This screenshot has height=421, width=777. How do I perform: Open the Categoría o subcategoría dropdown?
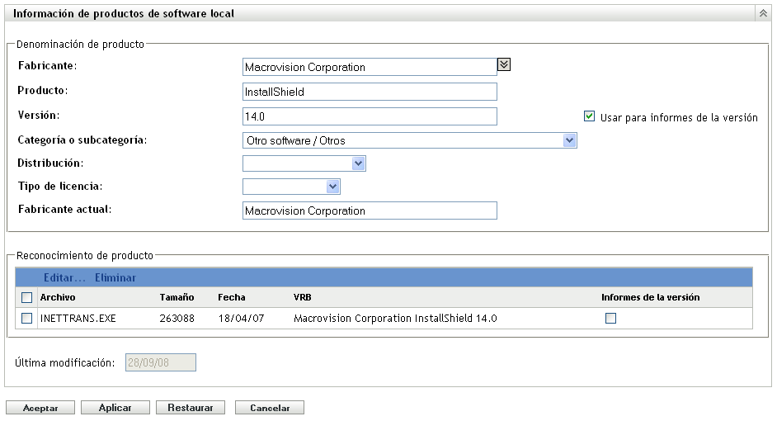[569, 140]
